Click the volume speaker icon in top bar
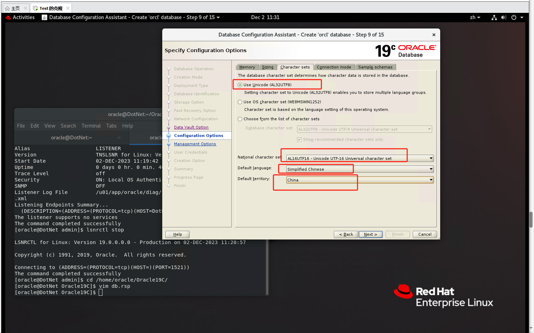Screen dimensions: 534x333 (504, 17)
